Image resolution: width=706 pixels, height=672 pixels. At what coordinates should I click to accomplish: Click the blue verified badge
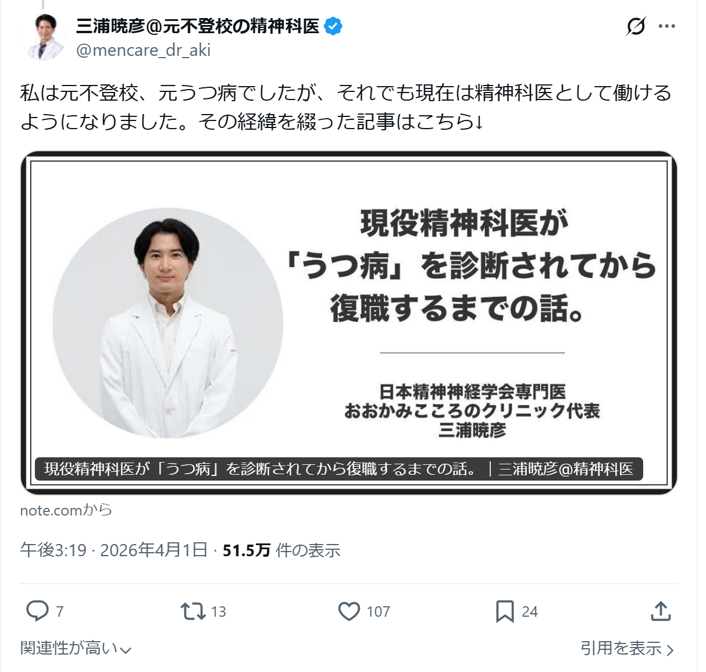(333, 26)
